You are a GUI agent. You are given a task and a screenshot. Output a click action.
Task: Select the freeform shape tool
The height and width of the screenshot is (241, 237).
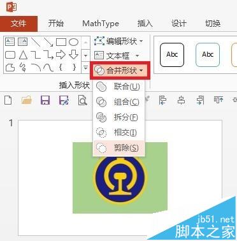10,68
